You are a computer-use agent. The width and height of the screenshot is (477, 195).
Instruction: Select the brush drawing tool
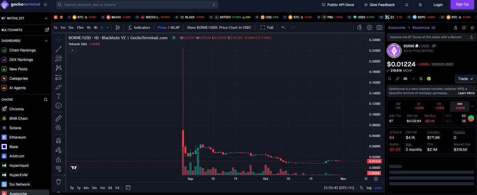(58, 87)
